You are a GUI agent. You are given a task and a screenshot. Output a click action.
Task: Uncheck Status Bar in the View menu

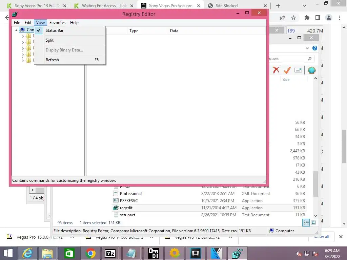pyautogui.click(x=70, y=30)
